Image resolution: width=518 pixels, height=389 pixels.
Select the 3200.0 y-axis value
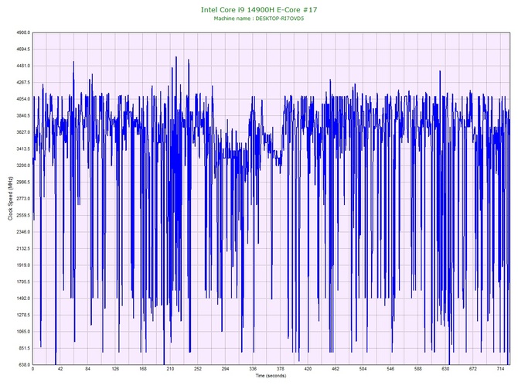pyautogui.click(x=23, y=165)
